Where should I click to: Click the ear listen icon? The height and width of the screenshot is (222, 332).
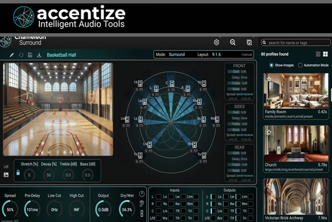141,204
